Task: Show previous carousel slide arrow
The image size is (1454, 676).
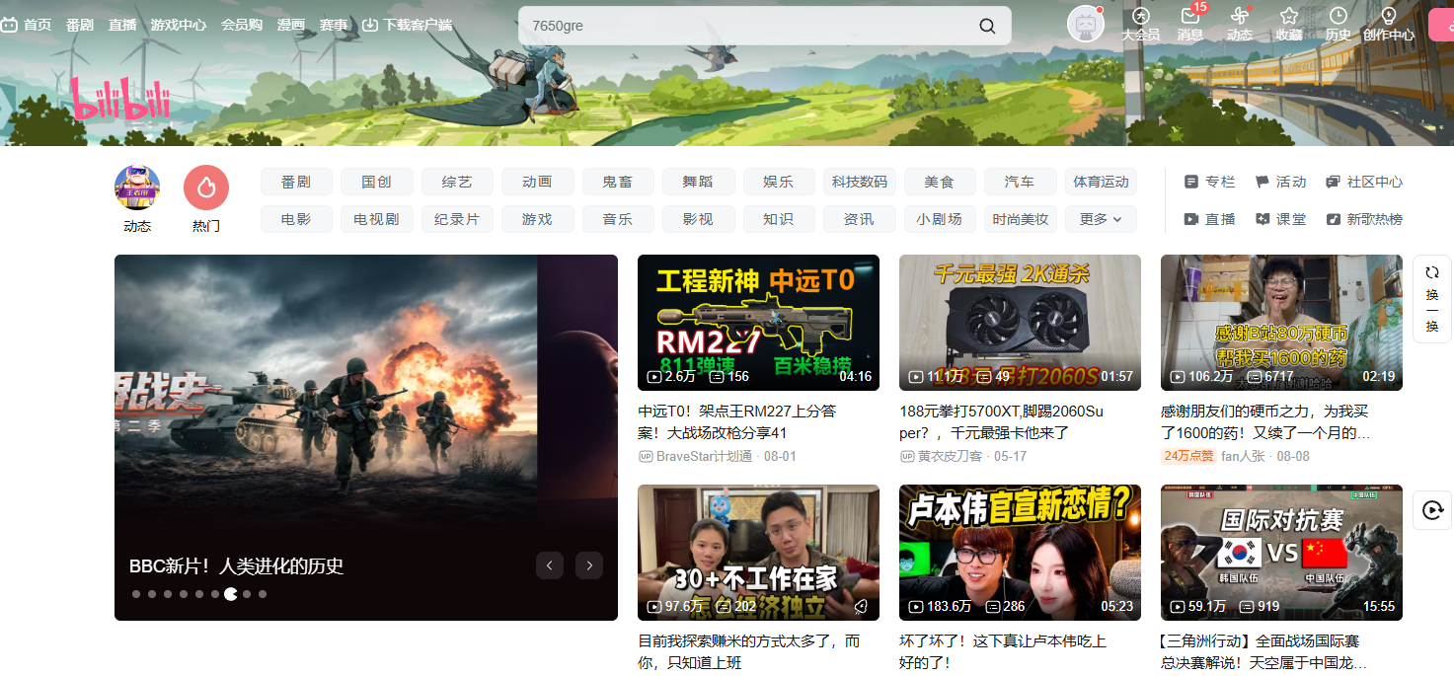Action: [x=550, y=565]
